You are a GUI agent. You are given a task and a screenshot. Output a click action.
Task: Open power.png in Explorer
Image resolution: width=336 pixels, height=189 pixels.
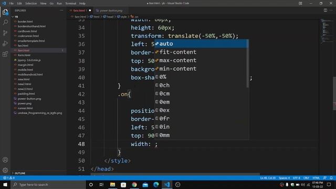pyautogui.click(x=25, y=103)
